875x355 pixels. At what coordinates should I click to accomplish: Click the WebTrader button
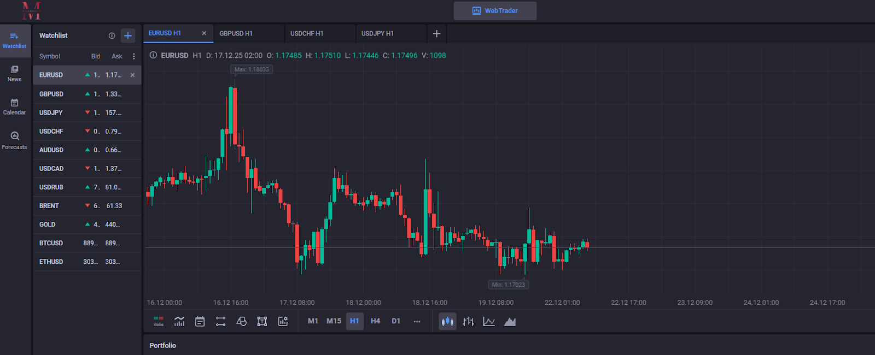(495, 10)
